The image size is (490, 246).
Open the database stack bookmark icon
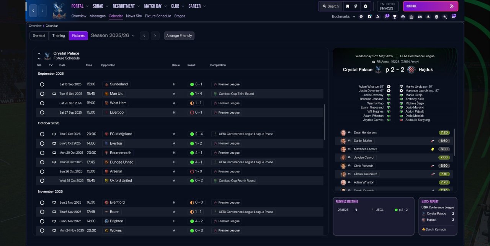tap(436, 17)
